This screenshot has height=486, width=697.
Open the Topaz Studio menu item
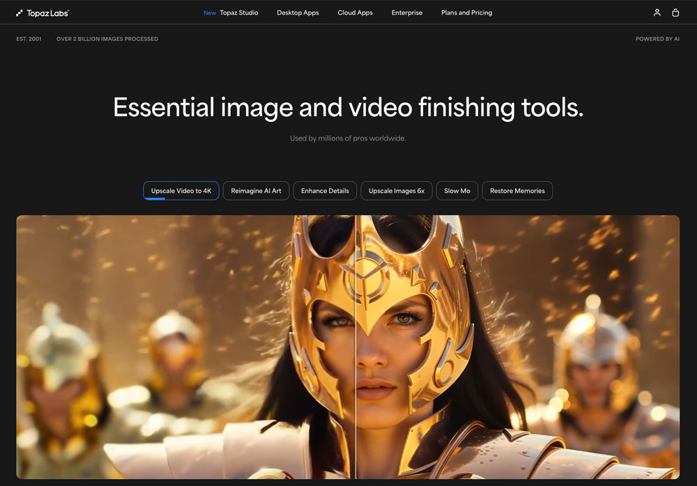(x=239, y=13)
